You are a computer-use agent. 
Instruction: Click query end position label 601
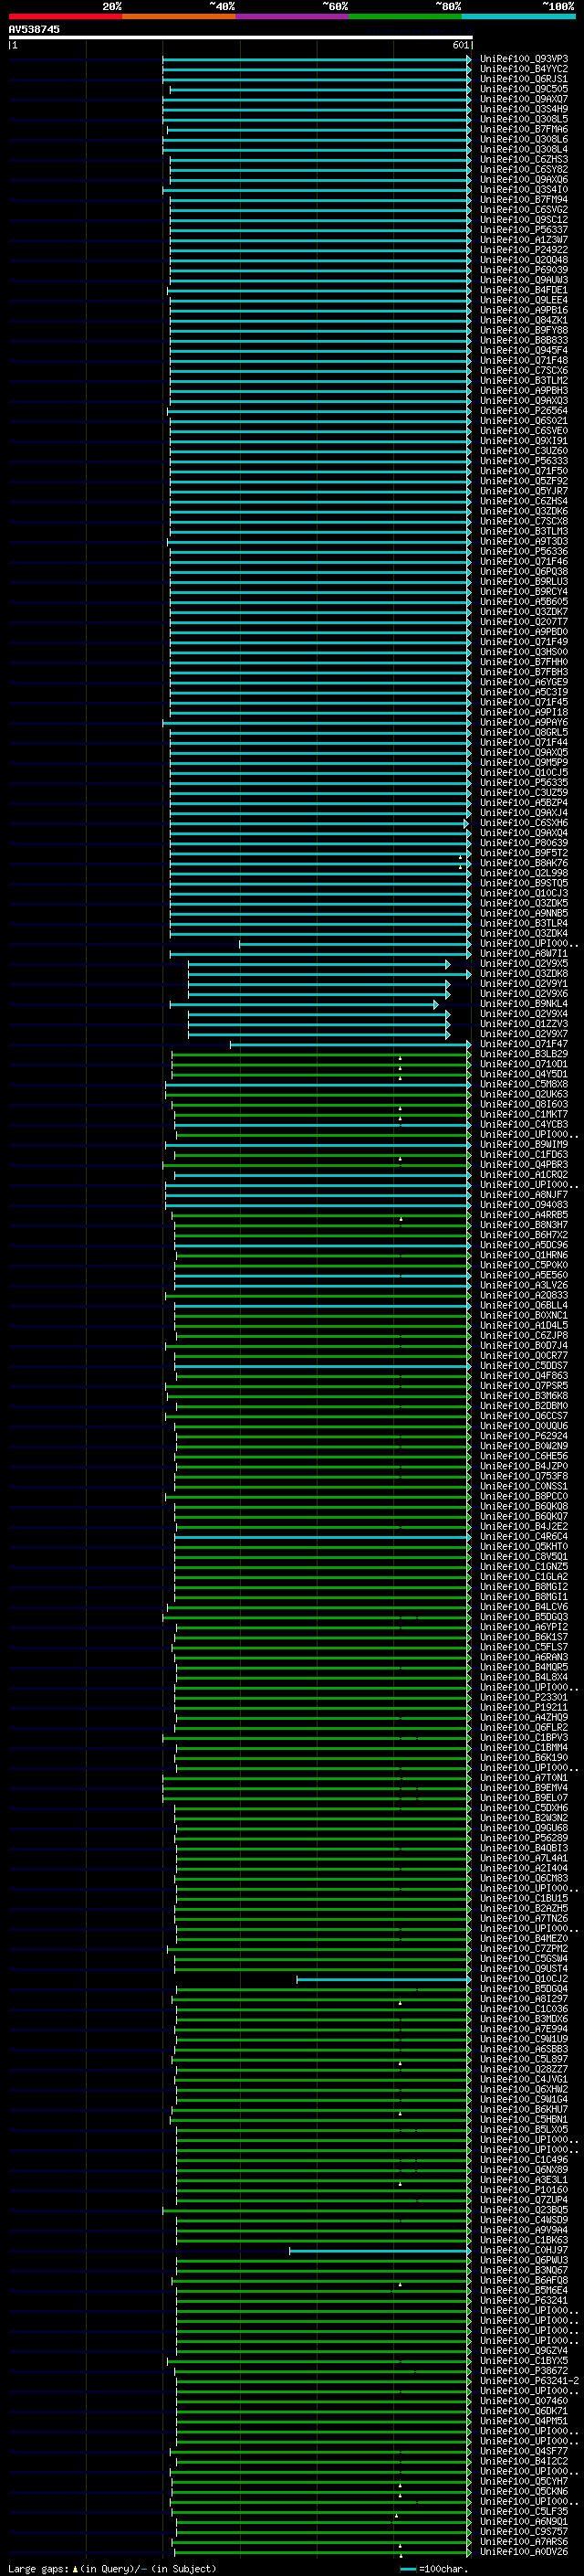click(460, 45)
